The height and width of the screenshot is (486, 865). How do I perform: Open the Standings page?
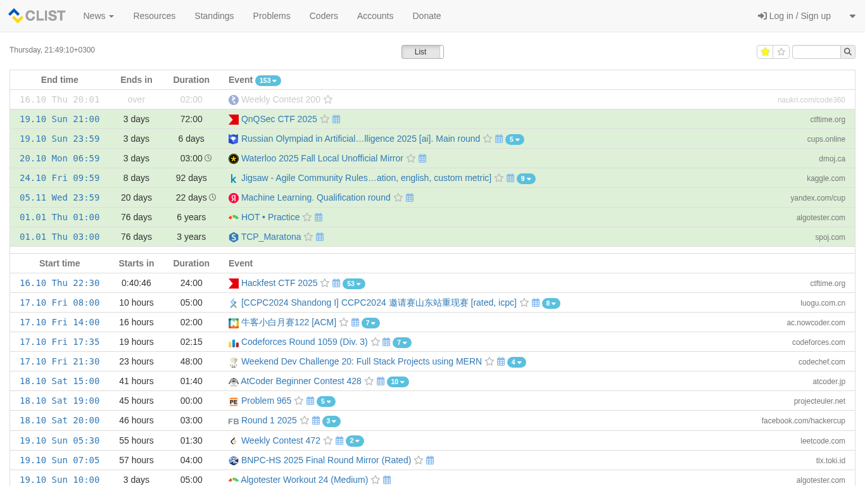point(214,16)
